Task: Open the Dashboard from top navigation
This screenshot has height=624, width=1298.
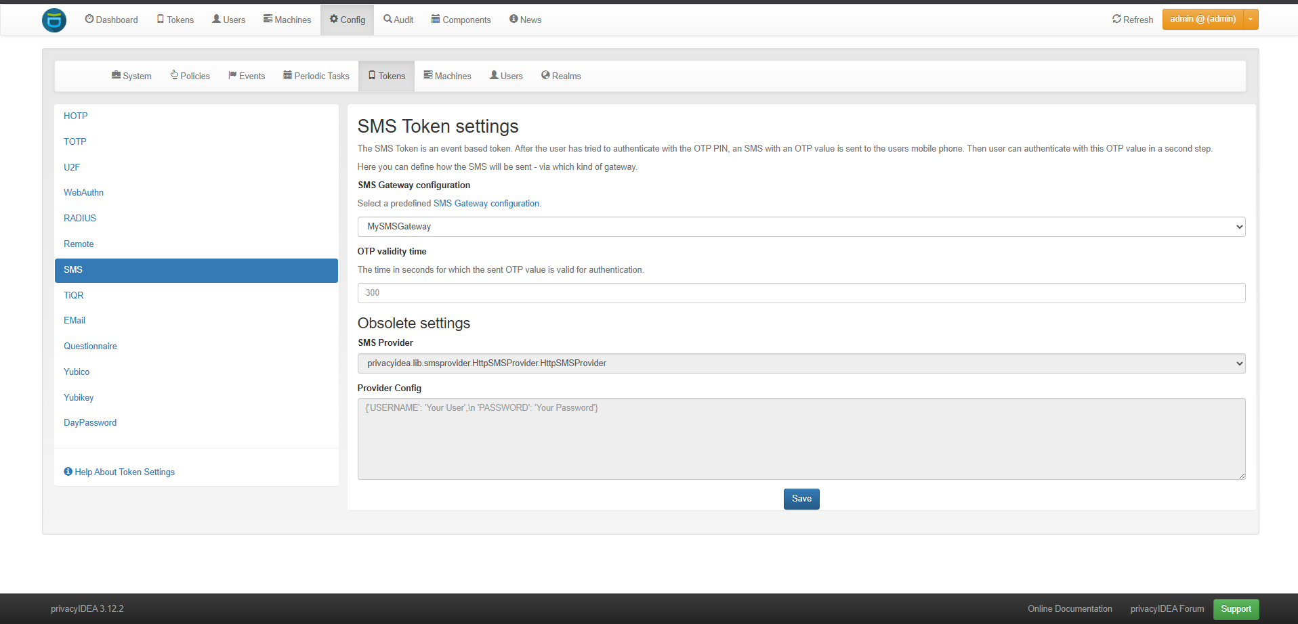Action: pos(112,20)
